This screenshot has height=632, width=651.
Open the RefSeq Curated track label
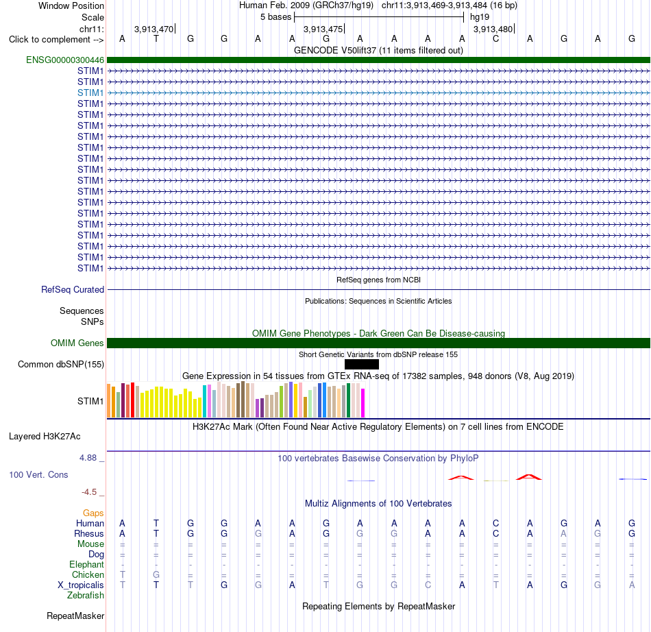tap(73, 289)
